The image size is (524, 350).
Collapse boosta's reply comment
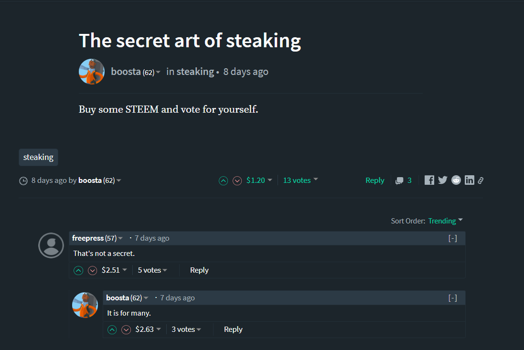(x=453, y=298)
